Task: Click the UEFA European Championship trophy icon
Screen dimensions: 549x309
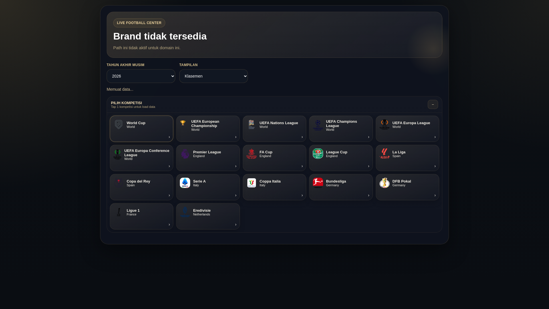Action: pyautogui.click(x=183, y=123)
